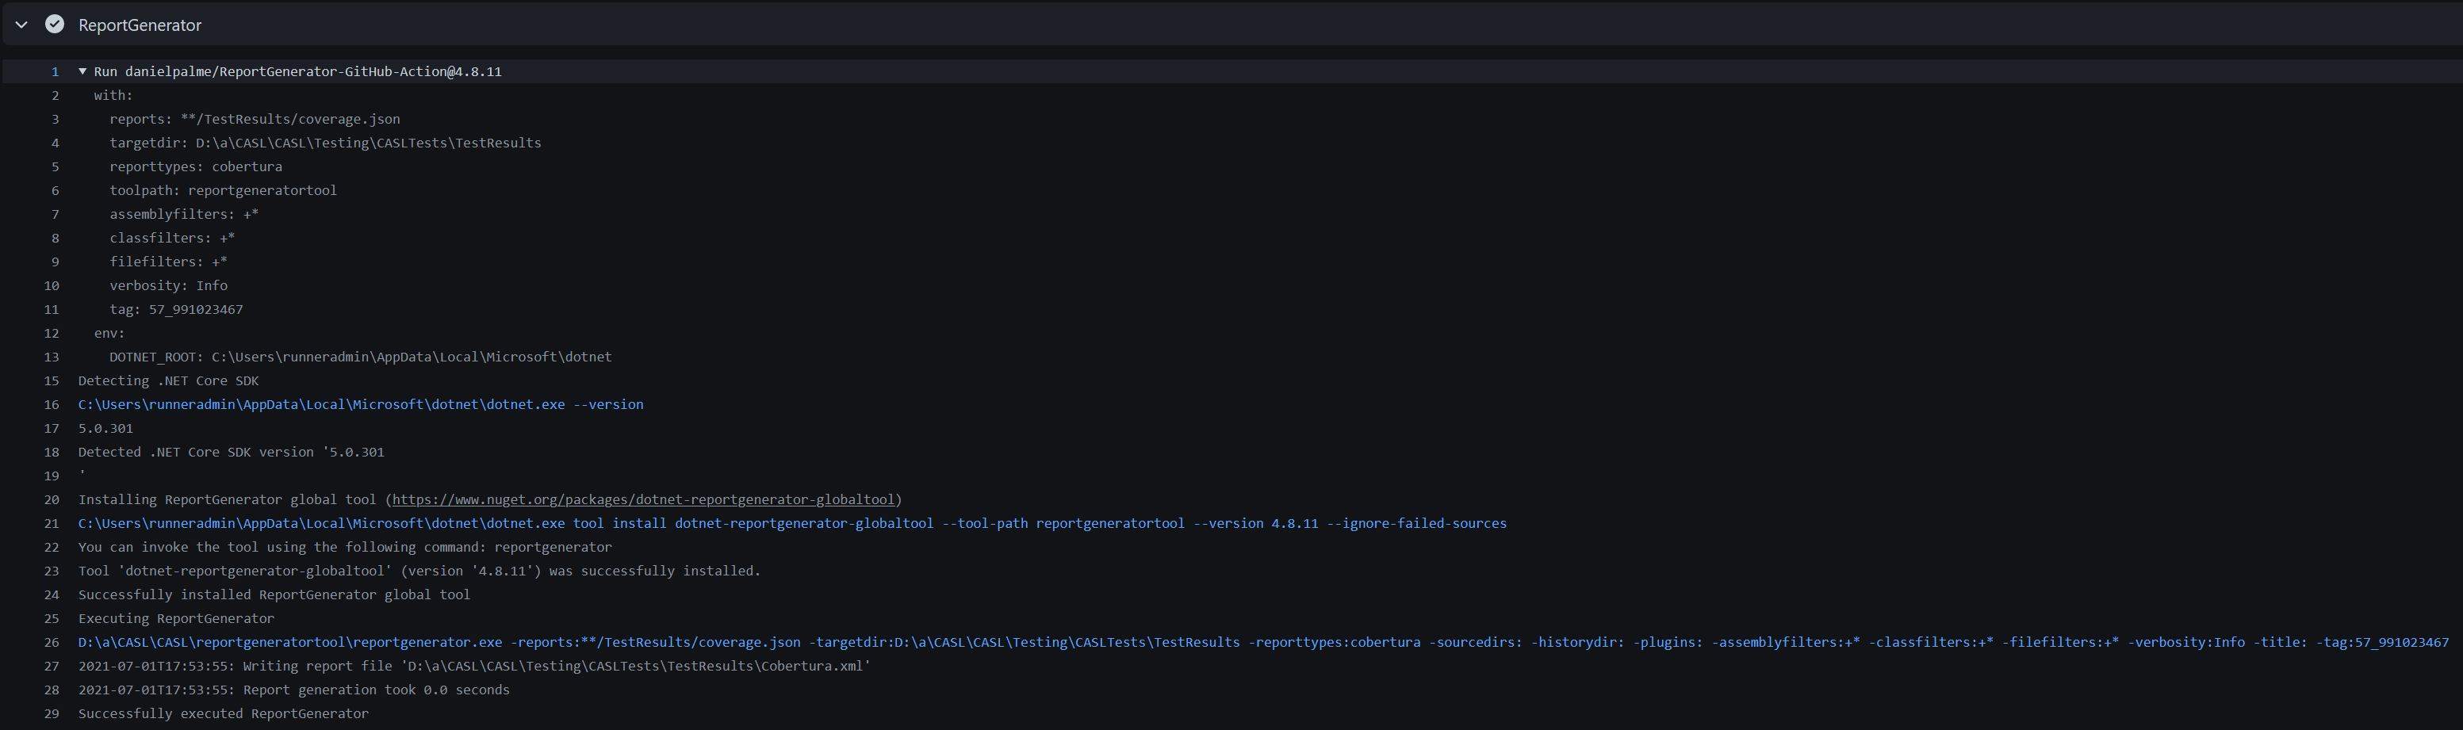The height and width of the screenshot is (730, 2463).
Task: Click line number 1 to link it
Action: 55,71
